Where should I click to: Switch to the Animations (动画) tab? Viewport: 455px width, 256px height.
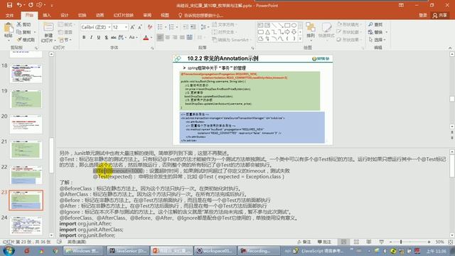pyautogui.click(x=100, y=15)
